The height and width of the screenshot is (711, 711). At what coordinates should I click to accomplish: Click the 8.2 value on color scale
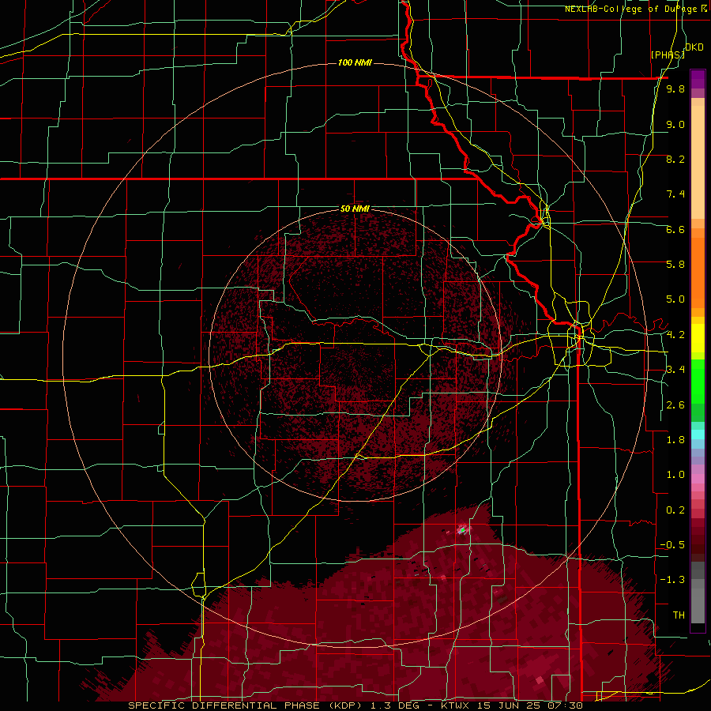click(x=675, y=159)
